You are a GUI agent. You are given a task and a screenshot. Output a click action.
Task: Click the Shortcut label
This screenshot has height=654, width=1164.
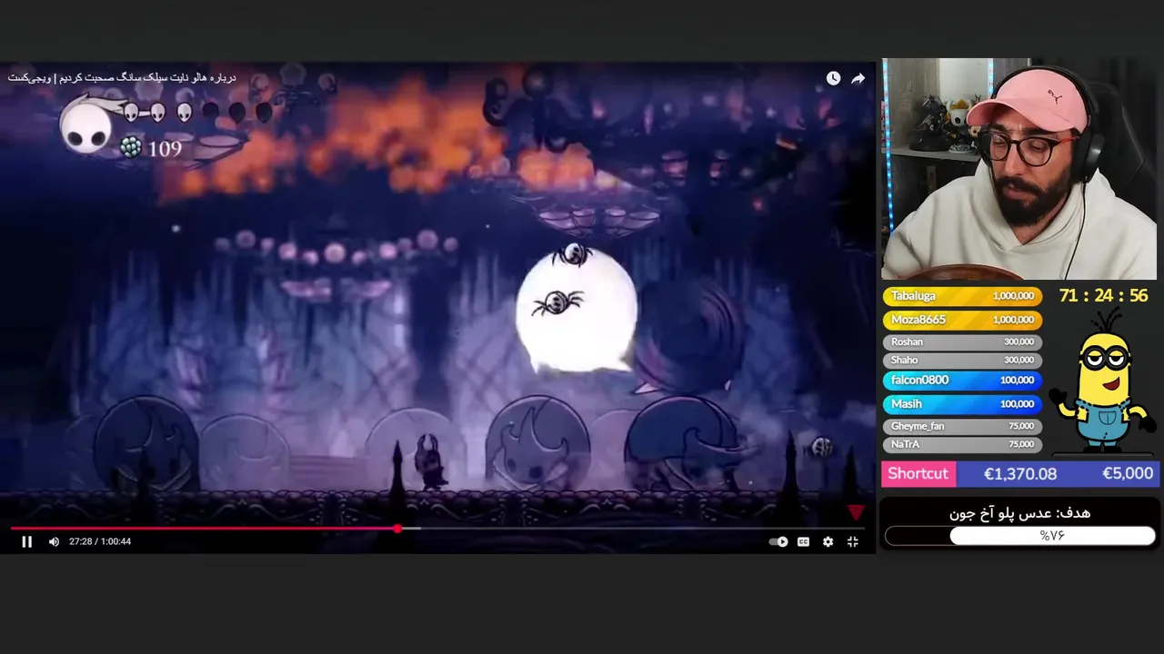pos(918,473)
